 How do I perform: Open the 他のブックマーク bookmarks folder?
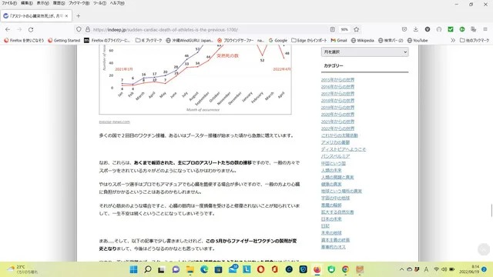point(475,40)
